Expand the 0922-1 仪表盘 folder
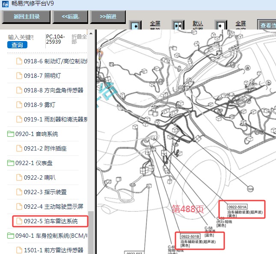 pyautogui.click(x=34, y=163)
